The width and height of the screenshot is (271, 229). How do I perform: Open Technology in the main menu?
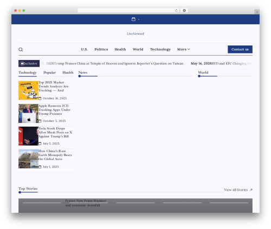pyautogui.click(x=160, y=49)
